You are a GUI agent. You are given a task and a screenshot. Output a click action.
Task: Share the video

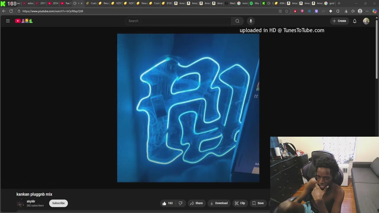(196, 203)
